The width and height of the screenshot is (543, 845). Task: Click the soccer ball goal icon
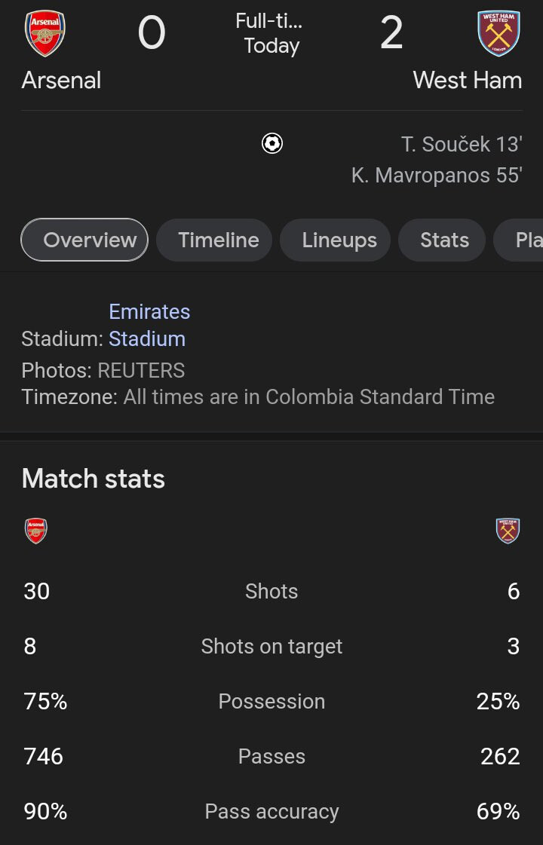272,143
